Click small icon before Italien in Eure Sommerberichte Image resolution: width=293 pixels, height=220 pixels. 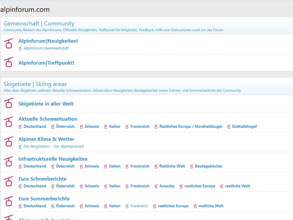106,206
